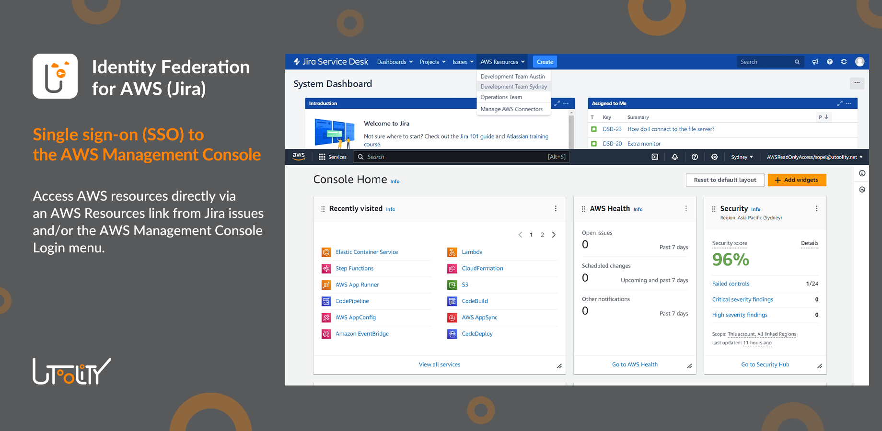This screenshot has width=882, height=431.
Task: Open the CloudFormation service link
Action: tap(482, 269)
